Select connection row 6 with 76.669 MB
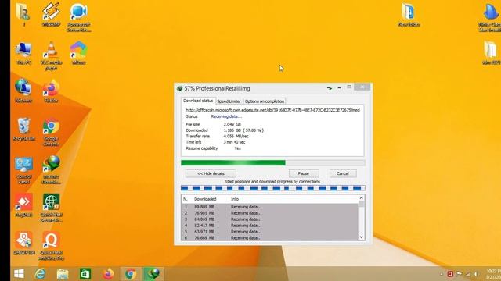 270,237
